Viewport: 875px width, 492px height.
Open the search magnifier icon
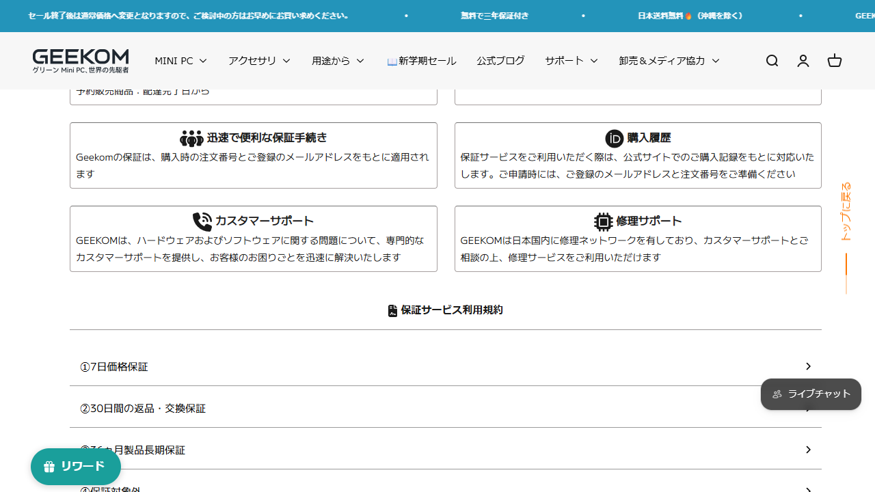(x=772, y=61)
